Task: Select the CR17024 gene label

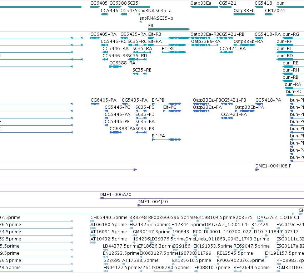Action: [x=275, y=11]
